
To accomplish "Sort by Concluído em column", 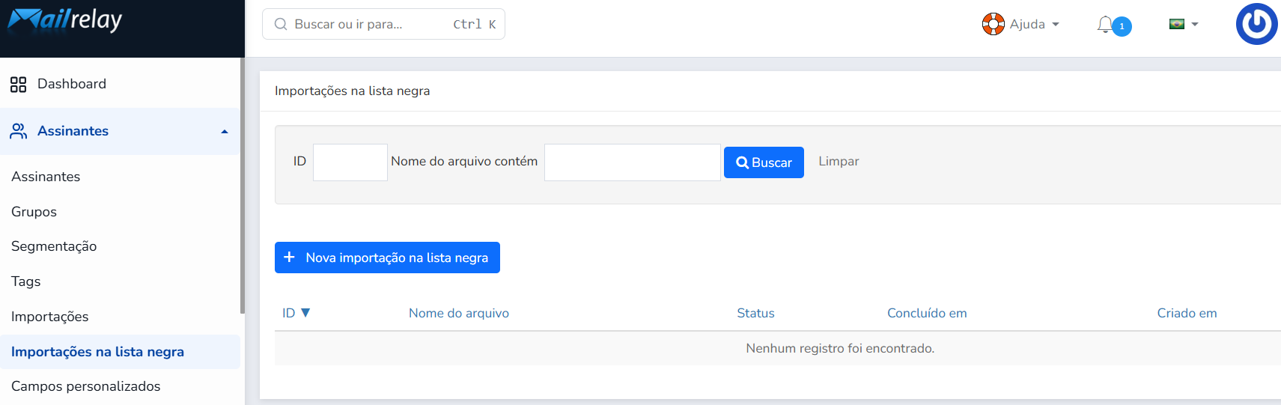I will pyautogui.click(x=927, y=313).
